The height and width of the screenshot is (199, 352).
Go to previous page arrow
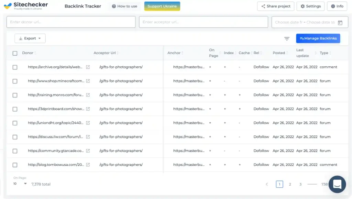click(267, 184)
